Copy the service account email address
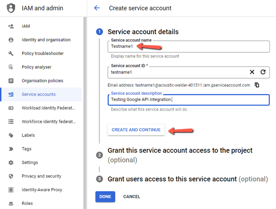The image size is (276, 209). pyautogui.click(x=257, y=85)
